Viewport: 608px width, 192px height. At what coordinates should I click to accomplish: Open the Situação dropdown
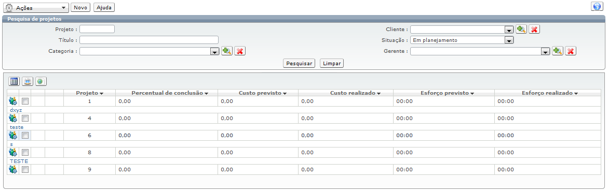(x=462, y=40)
